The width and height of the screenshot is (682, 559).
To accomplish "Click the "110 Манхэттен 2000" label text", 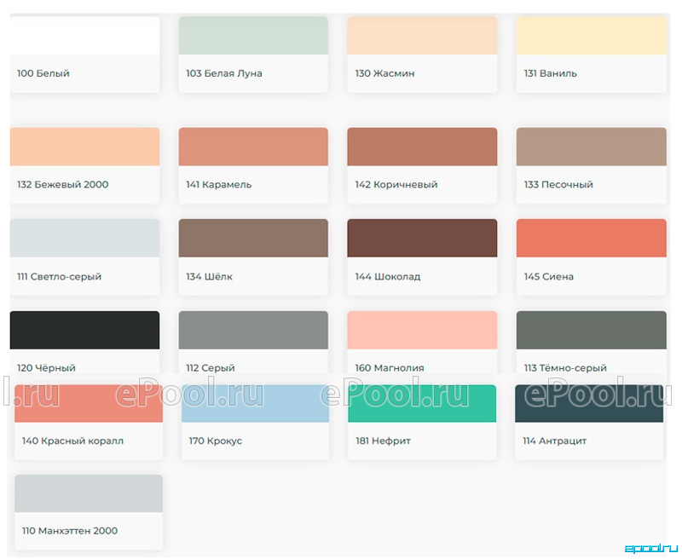I will pos(70,531).
